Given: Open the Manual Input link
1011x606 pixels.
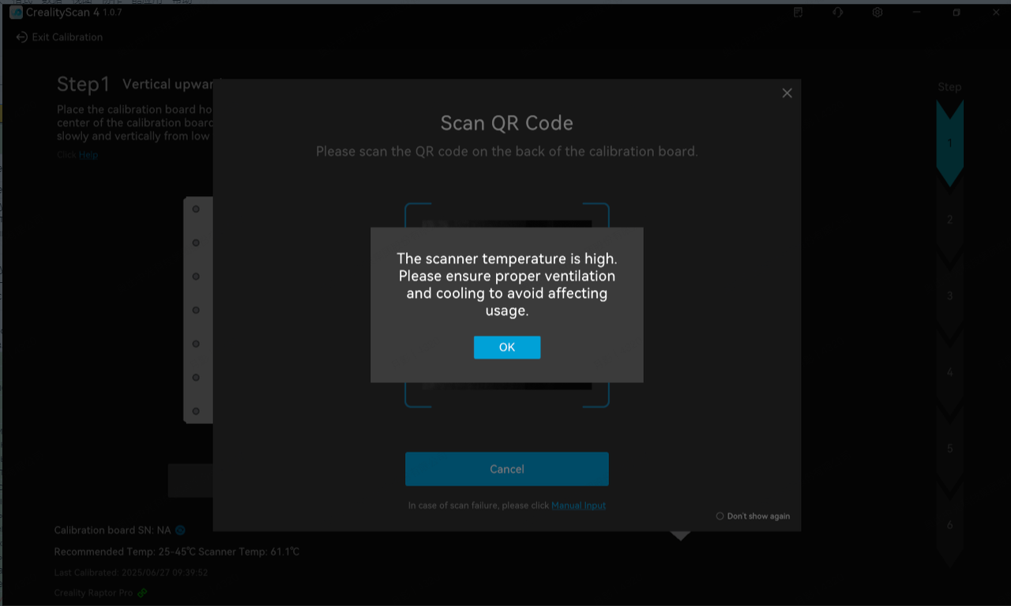Looking at the screenshot, I should (x=578, y=506).
